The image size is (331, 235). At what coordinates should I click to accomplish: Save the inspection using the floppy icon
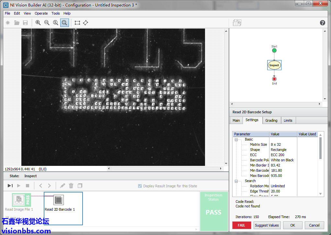(25, 23)
